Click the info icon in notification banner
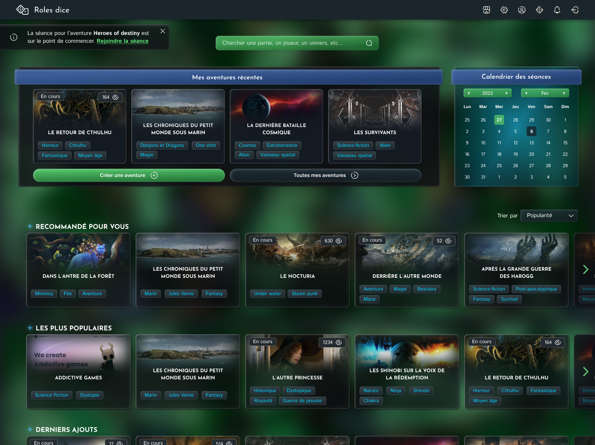Viewport: 595px width, 445px height. pyautogui.click(x=14, y=37)
